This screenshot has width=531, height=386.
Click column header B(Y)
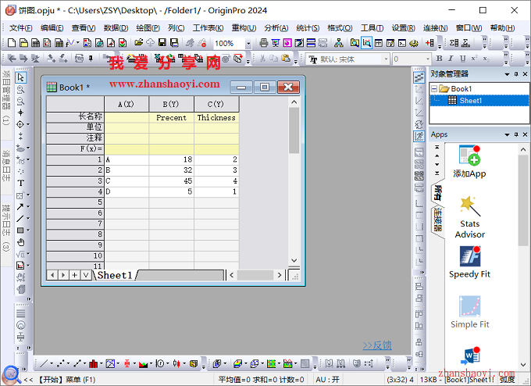pos(171,104)
